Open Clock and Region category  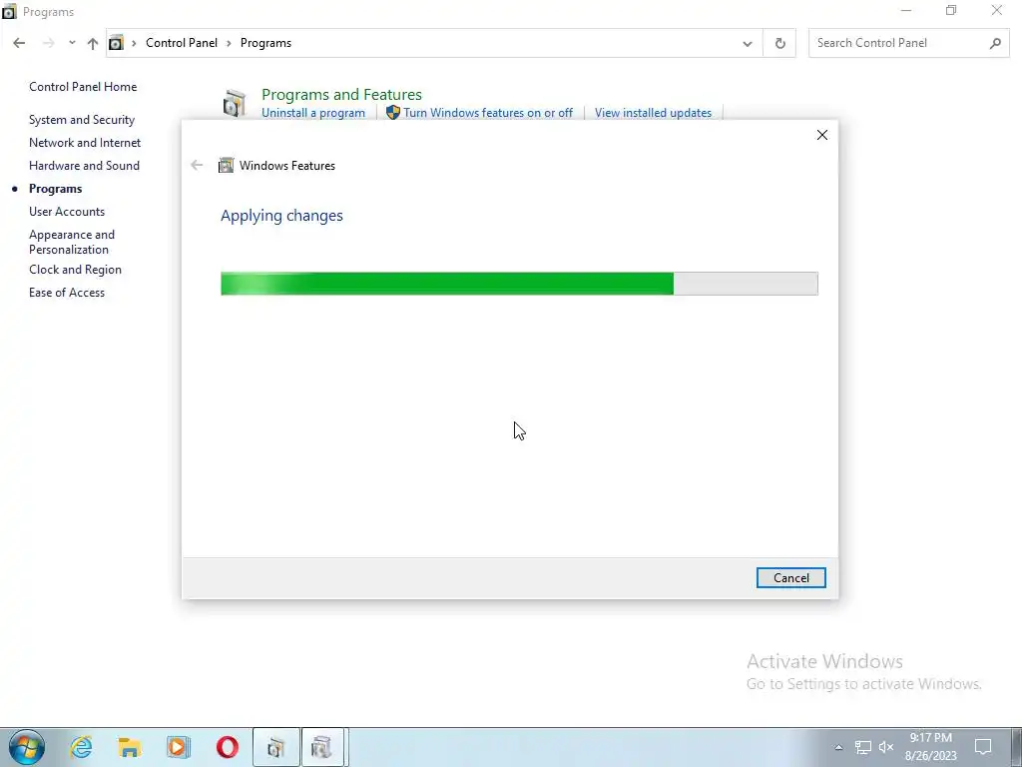point(75,270)
